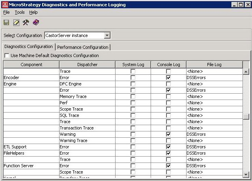Toggle Console Log for ETL Support Error
The height and width of the screenshot is (181, 252).
[x=168, y=147]
